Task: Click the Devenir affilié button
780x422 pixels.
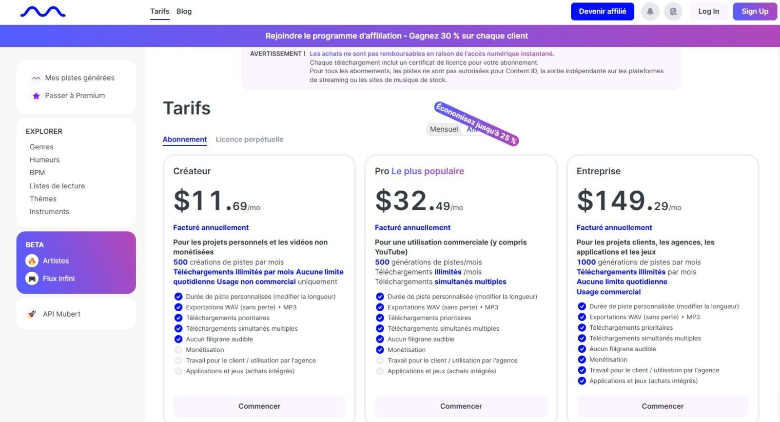Action: point(602,11)
